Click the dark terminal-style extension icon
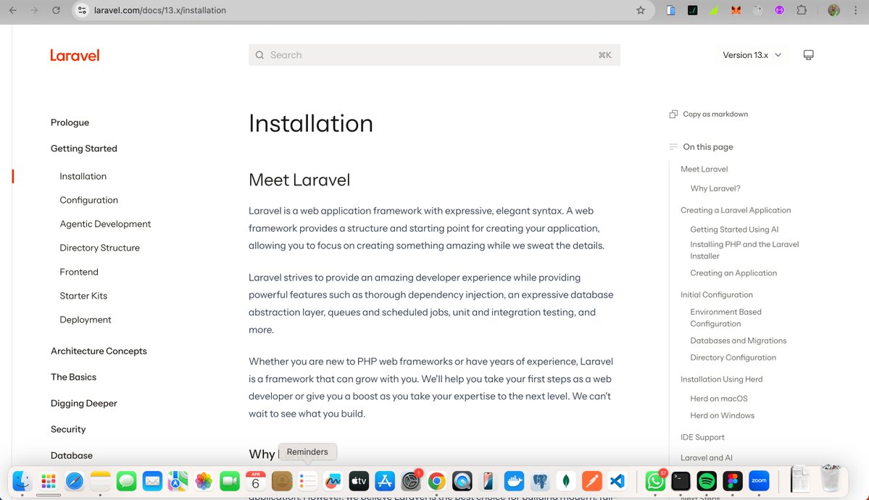The height and width of the screenshot is (500, 869). [x=693, y=10]
